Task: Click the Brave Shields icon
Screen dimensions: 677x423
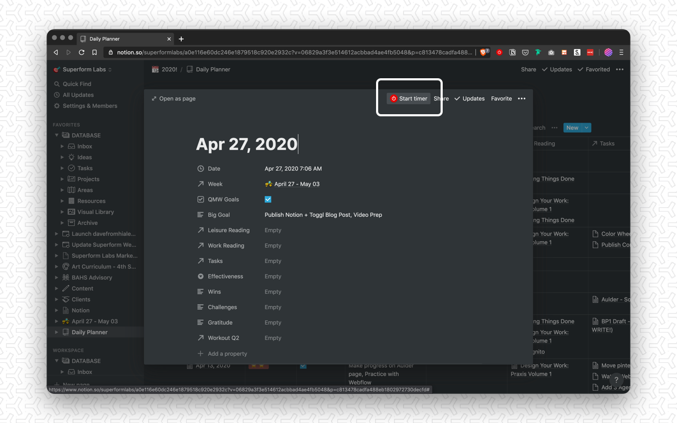Action: coord(484,52)
